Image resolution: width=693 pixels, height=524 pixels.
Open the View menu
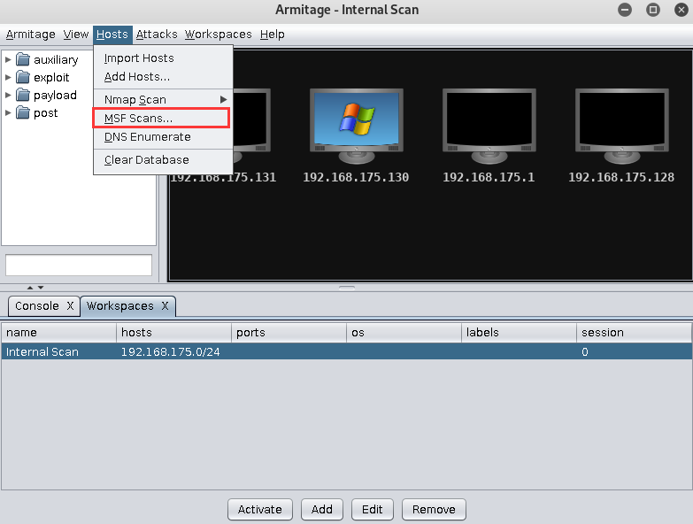[x=75, y=34]
